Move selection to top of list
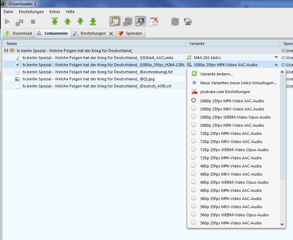The image size is (293, 240). click(x=55, y=21)
